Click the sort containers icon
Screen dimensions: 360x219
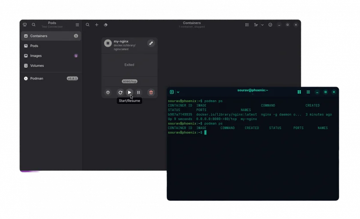[256, 24]
